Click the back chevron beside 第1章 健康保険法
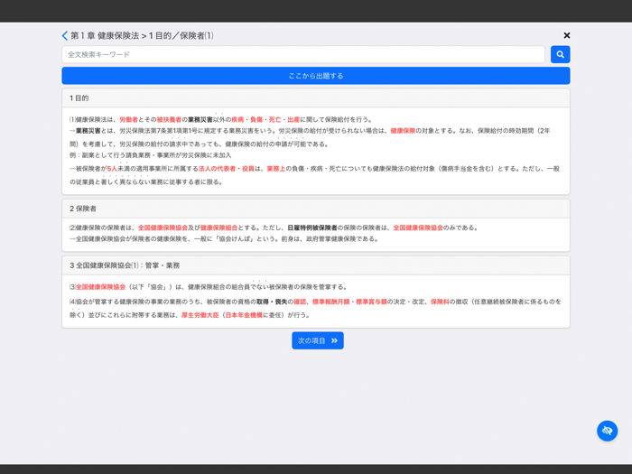The image size is (632, 474). point(64,36)
